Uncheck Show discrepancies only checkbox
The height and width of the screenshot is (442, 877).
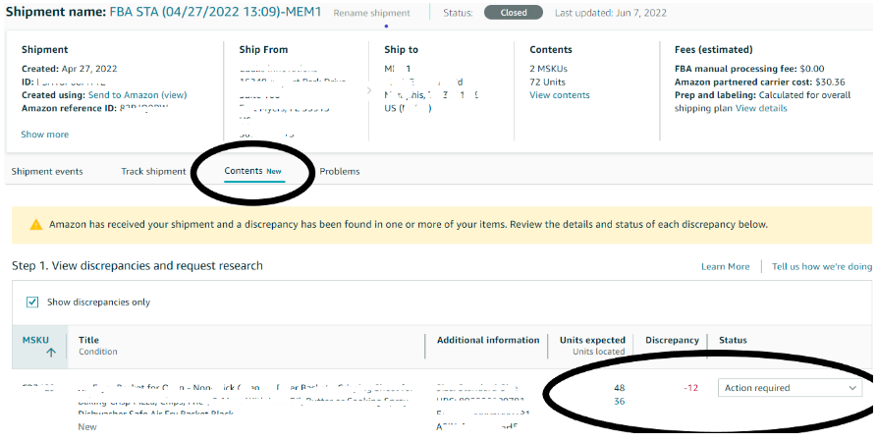32,303
